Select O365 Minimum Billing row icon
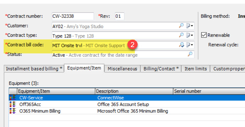Screen dimensions: 245x127 pos(13,111)
